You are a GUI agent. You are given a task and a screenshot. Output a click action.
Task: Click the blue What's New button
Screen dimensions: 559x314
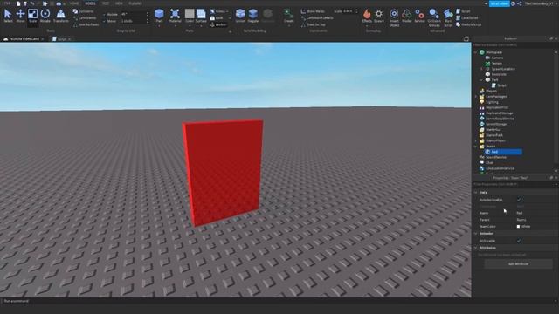[499, 3]
